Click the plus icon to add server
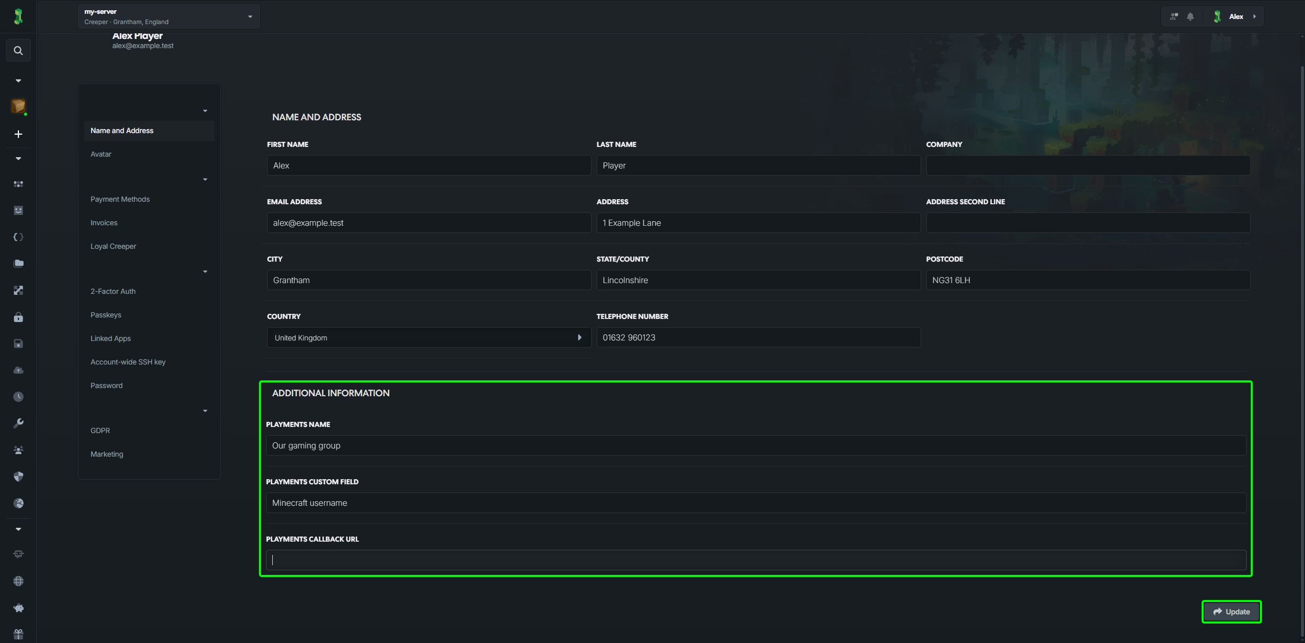Screen dimensions: 1305x643 click(x=18, y=134)
